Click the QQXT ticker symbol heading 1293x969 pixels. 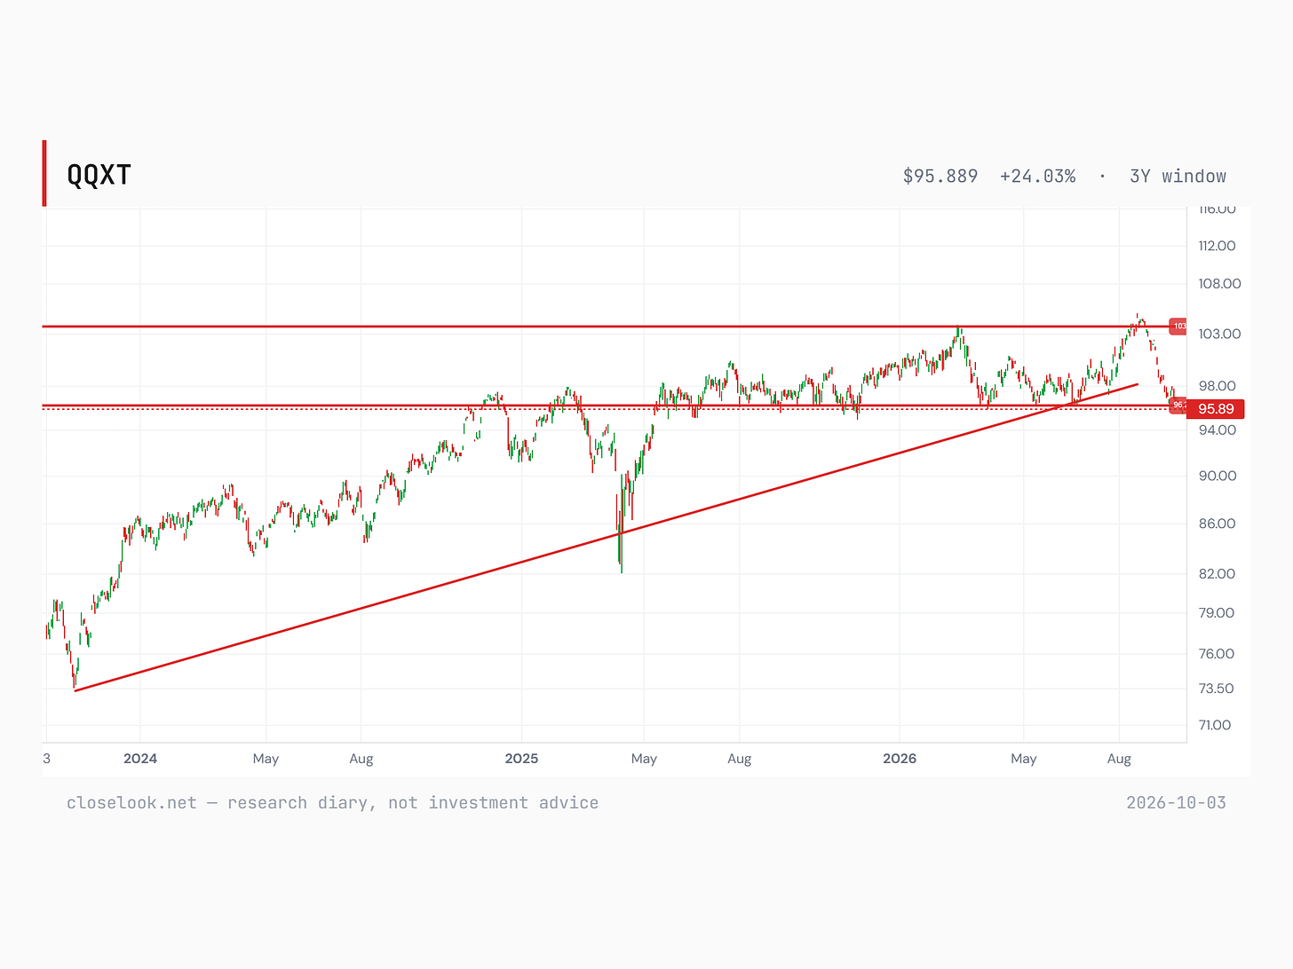coord(99,175)
